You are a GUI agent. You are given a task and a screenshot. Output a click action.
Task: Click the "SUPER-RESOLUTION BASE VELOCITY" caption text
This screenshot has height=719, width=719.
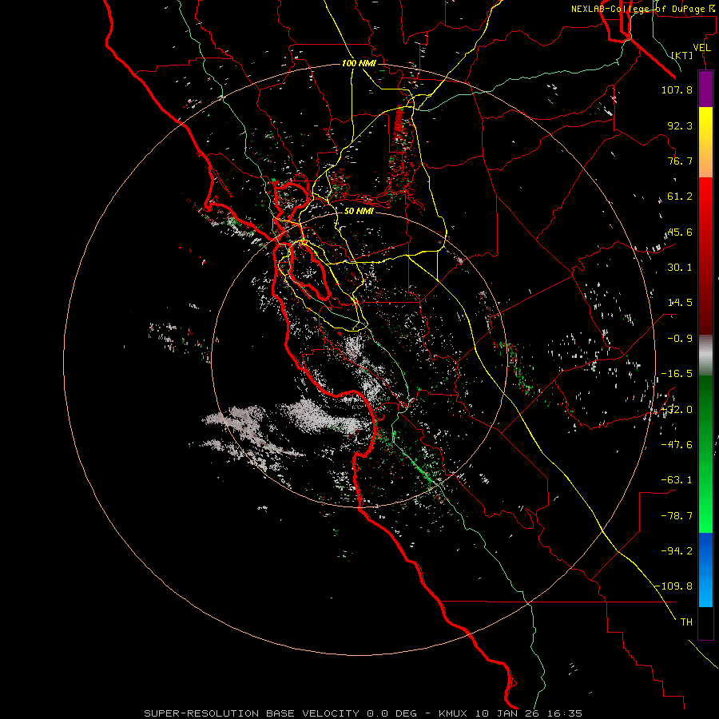(x=252, y=713)
